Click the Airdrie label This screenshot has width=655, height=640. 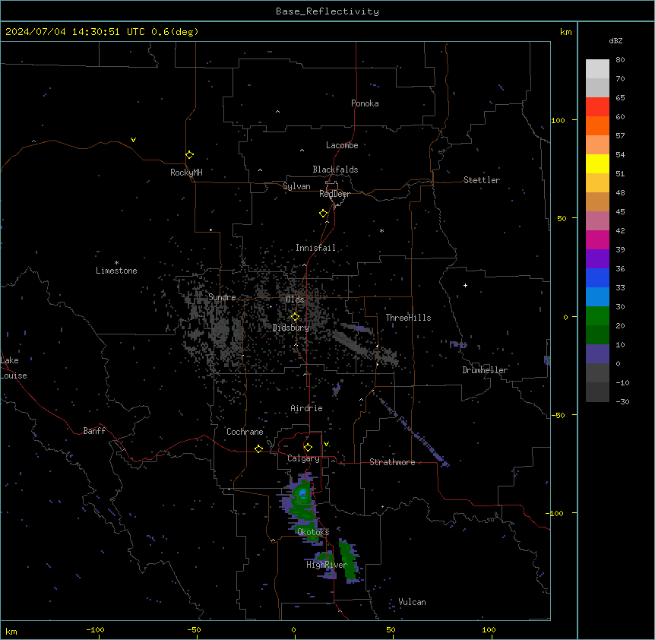point(306,408)
